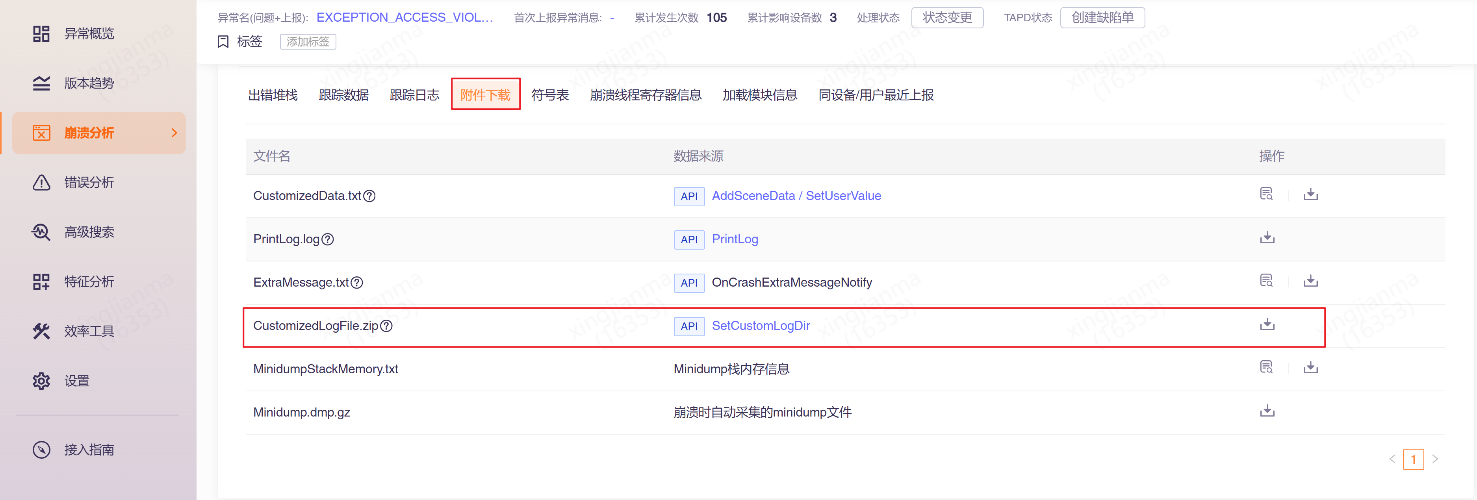Click the 崩溃分析 crash icon
This screenshot has height=500, width=1477.
[x=41, y=133]
